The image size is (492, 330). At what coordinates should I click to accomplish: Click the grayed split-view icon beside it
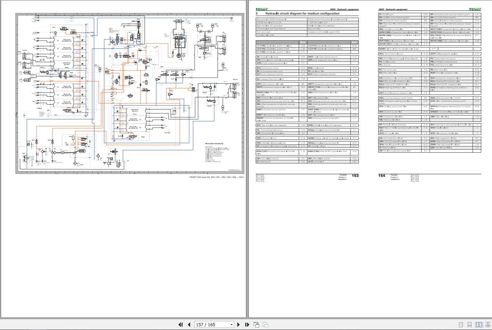265,324
